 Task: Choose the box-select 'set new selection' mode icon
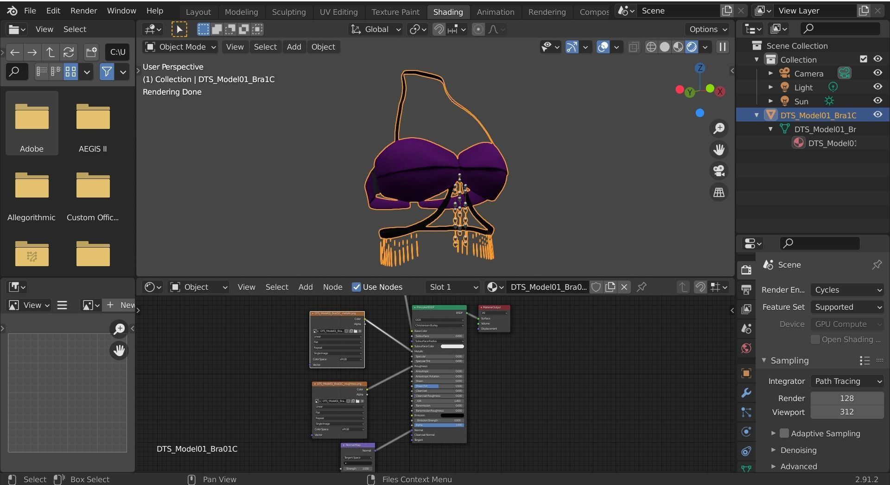203,29
